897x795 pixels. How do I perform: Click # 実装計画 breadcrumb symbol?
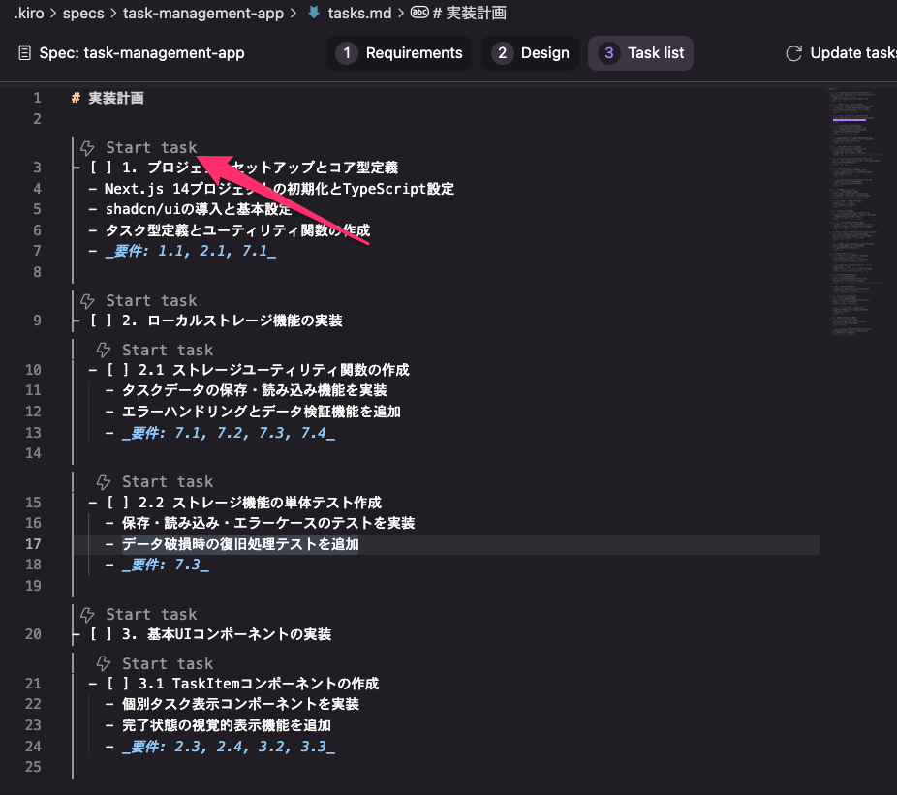tap(469, 13)
